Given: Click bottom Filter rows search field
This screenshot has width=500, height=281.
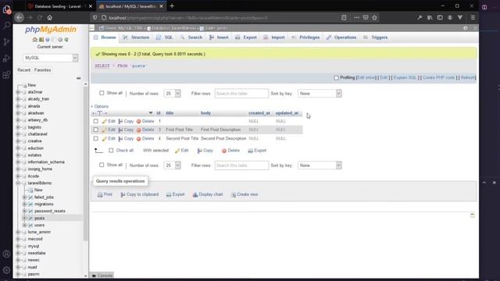Looking at the screenshot, I should pos(241,165).
